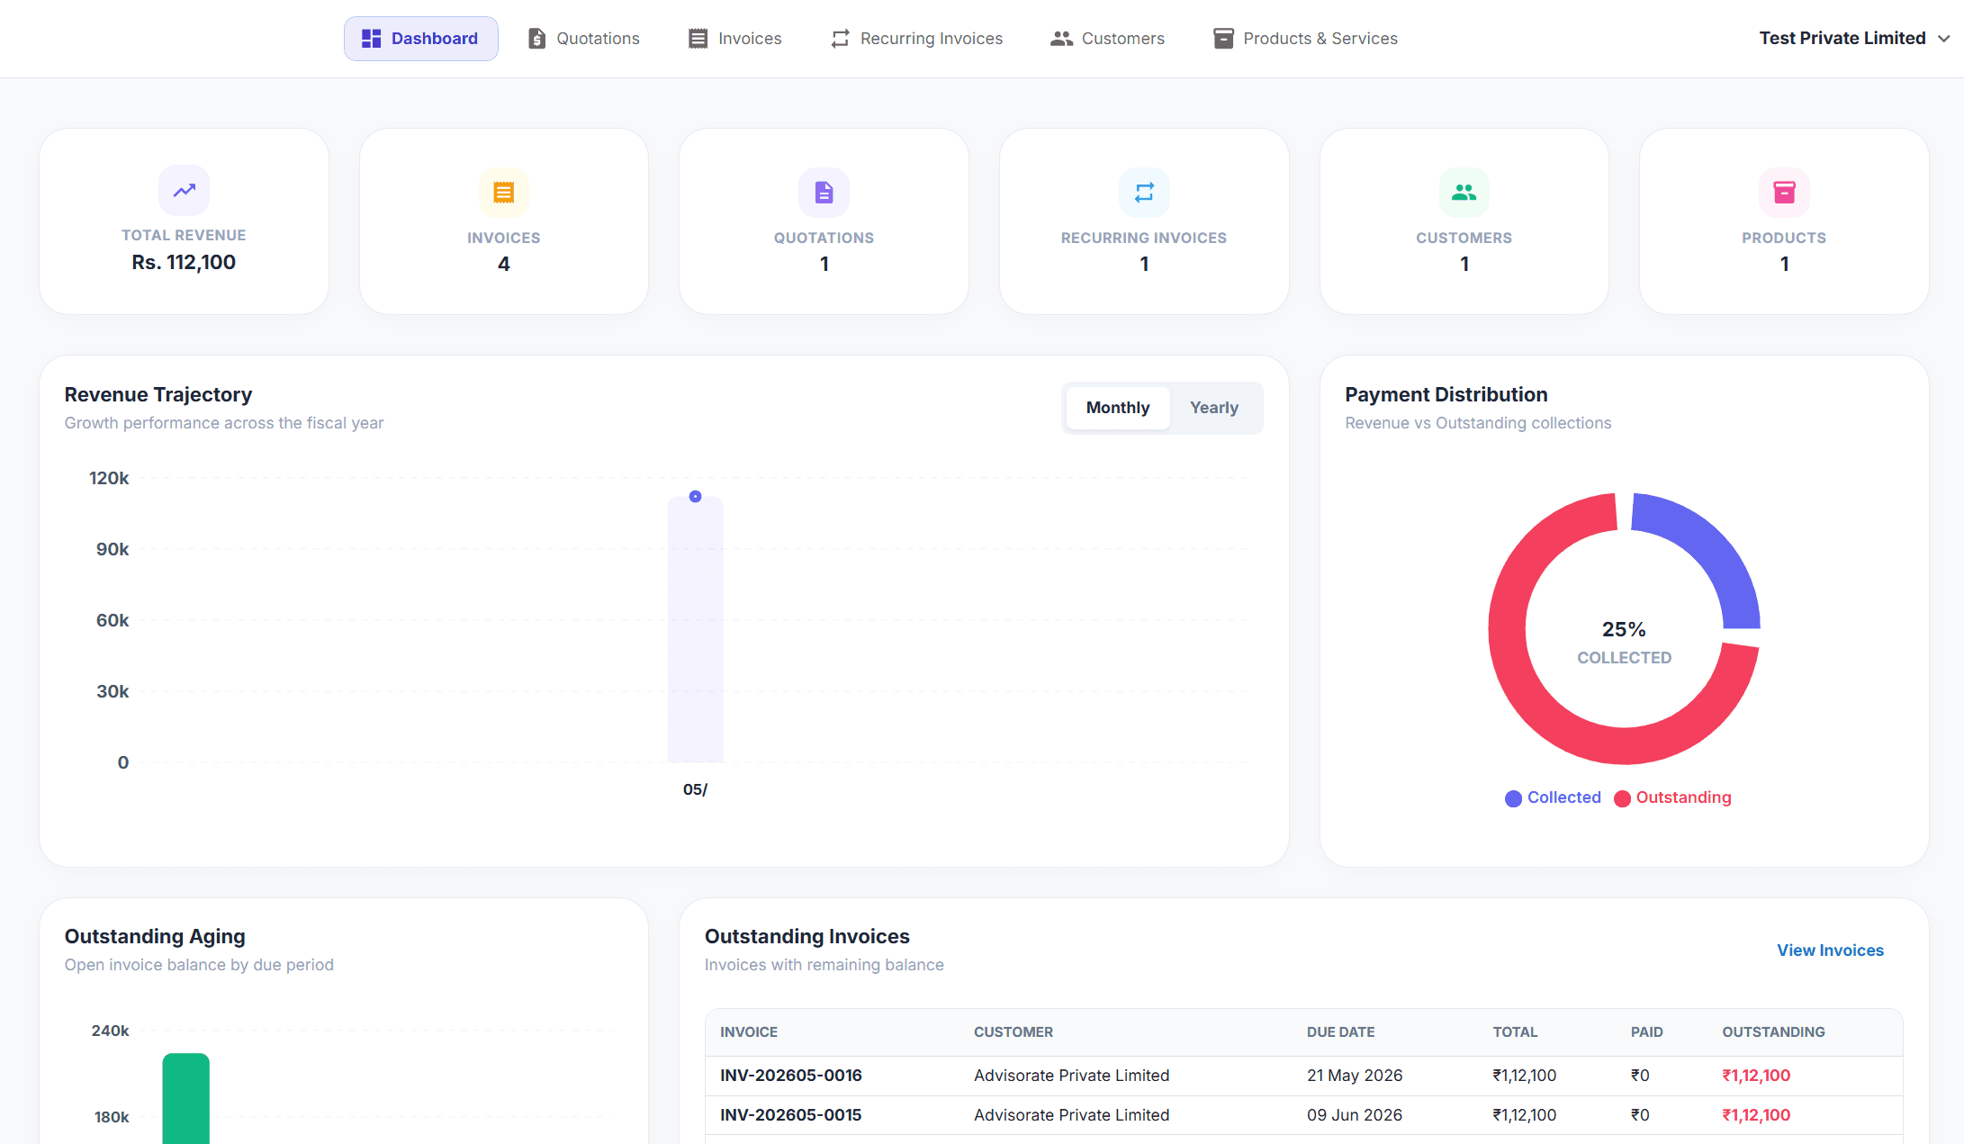Click the Dashboard grid icon in navigation

[371, 39]
